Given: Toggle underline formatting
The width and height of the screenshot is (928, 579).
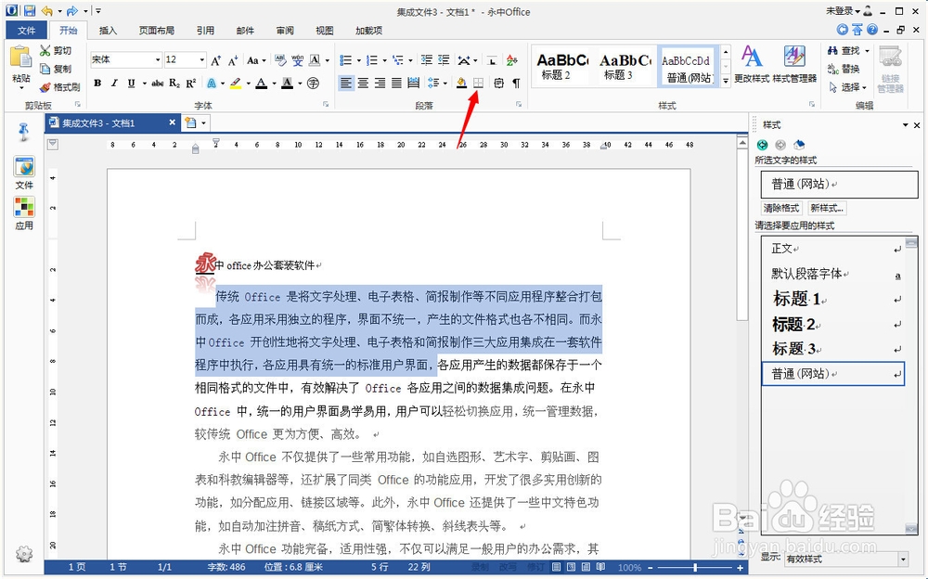Looking at the screenshot, I should (131, 83).
